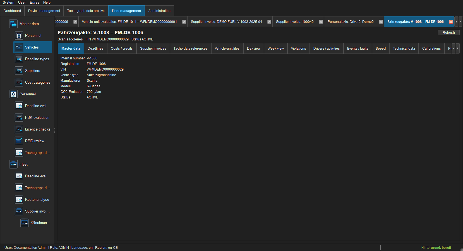463x251 pixels.
Task: Open the Suppliers sidebar icon
Action: [19, 71]
